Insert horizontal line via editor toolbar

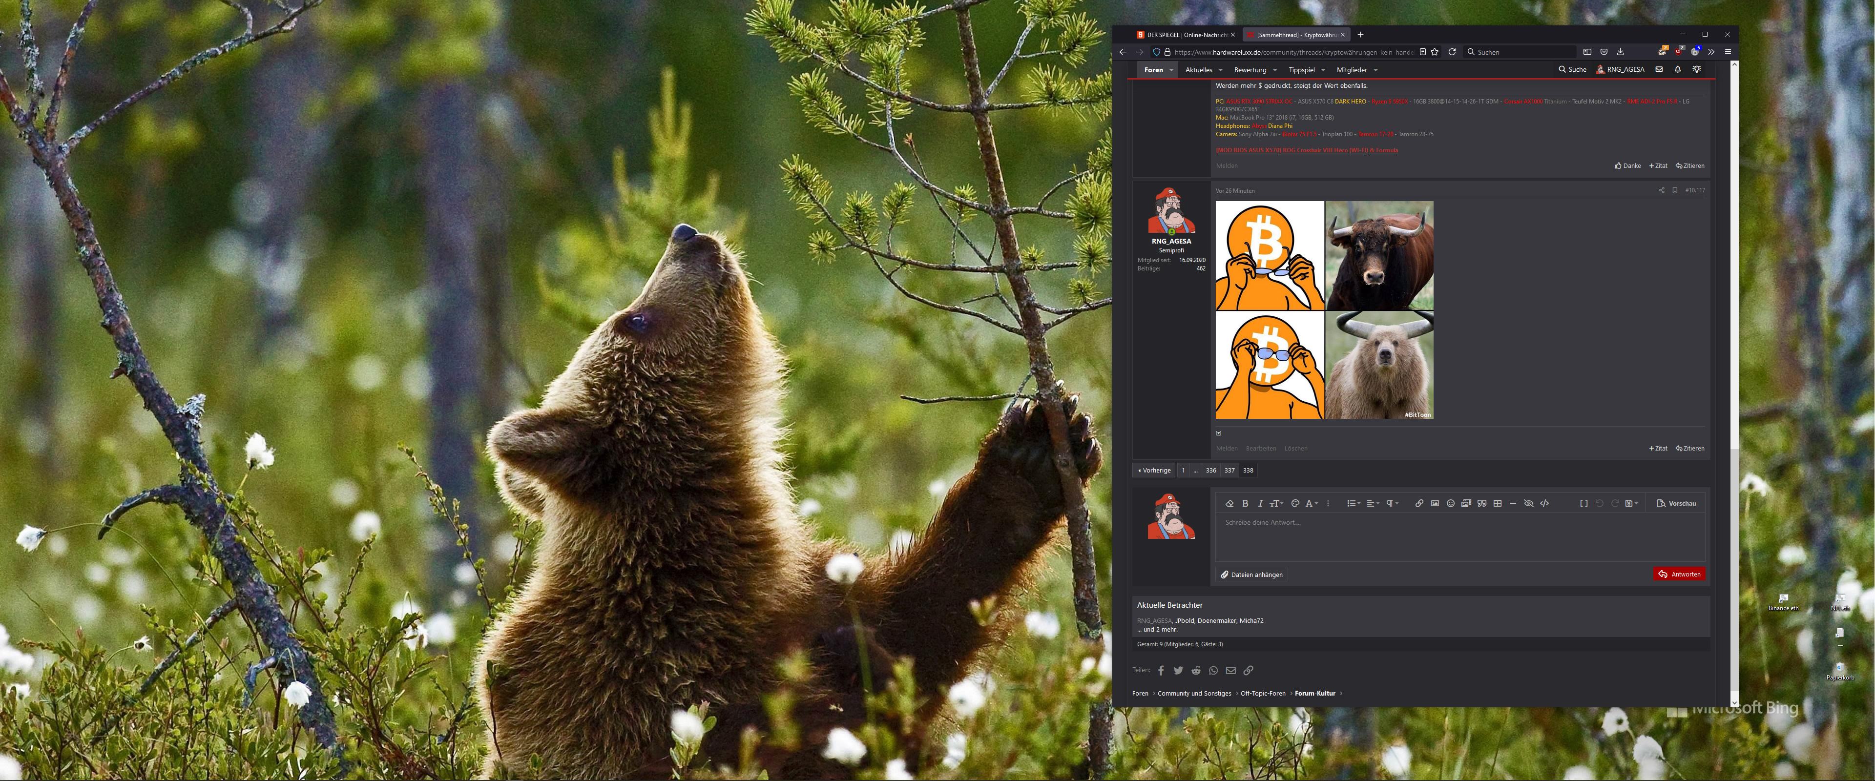(x=1513, y=503)
